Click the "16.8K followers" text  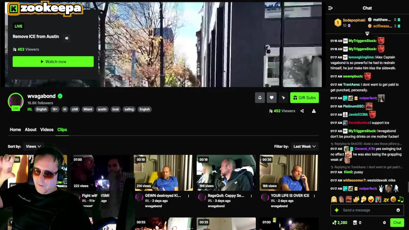tap(40, 103)
